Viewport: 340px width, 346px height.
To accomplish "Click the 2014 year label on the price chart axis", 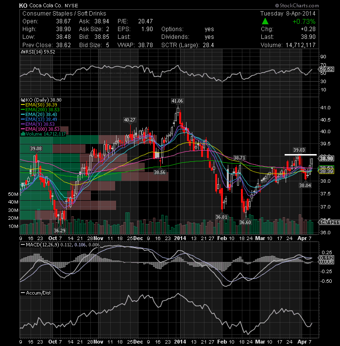I will click(x=180, y=238).
